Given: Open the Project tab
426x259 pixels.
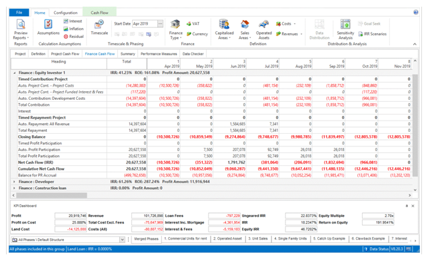Looking at the screenshot, I should [20, 54].
